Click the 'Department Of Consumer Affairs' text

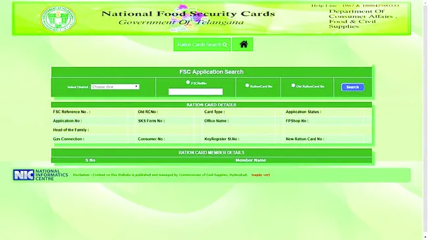pos(363,19)
